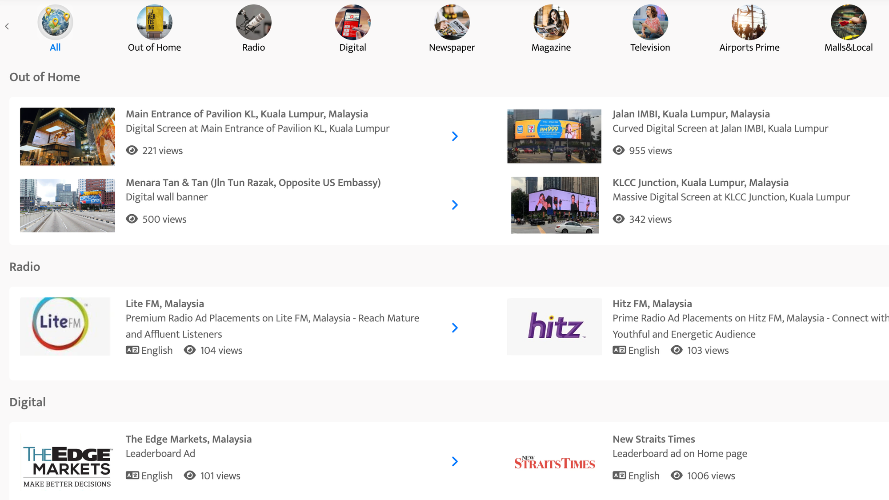Screen dimensions: 889x500
Task: Click the eye icon beside 101 views
Action: click(190, 475)
